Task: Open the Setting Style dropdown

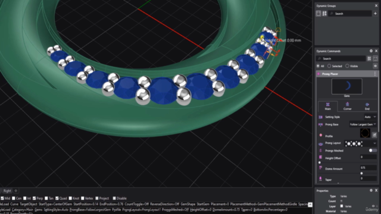Action: (x=370, y=117)
